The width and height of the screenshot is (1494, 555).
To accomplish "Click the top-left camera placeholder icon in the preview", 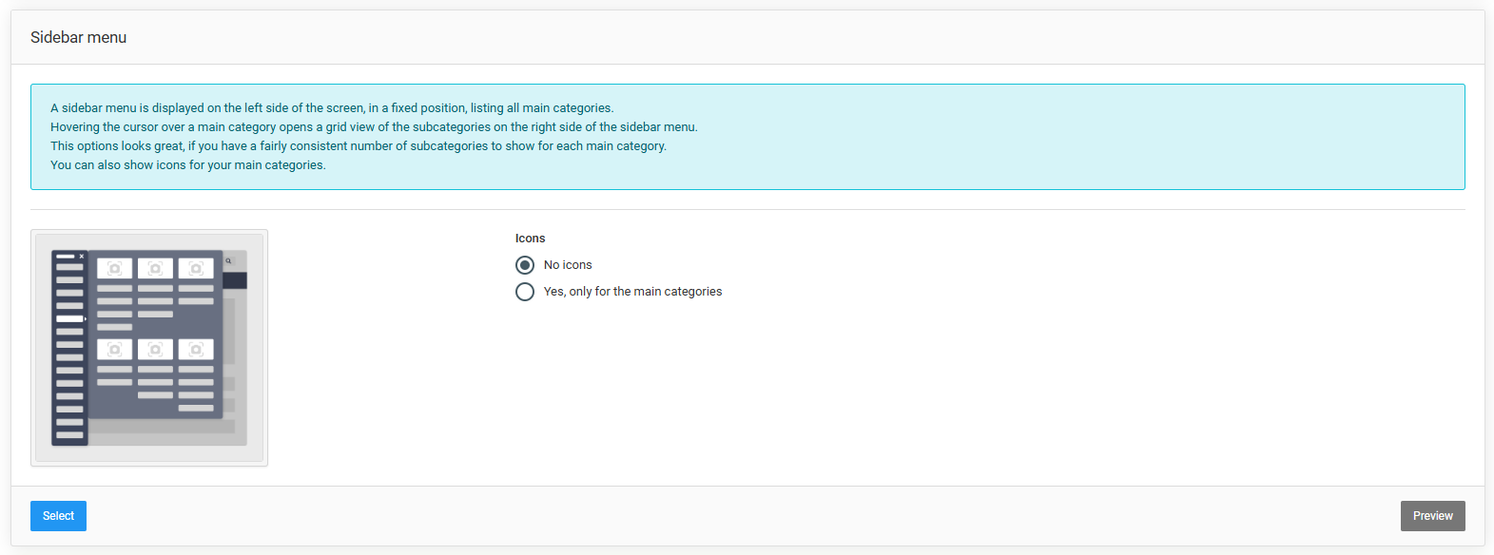I will pyautogui.click(x=115, y=268).
